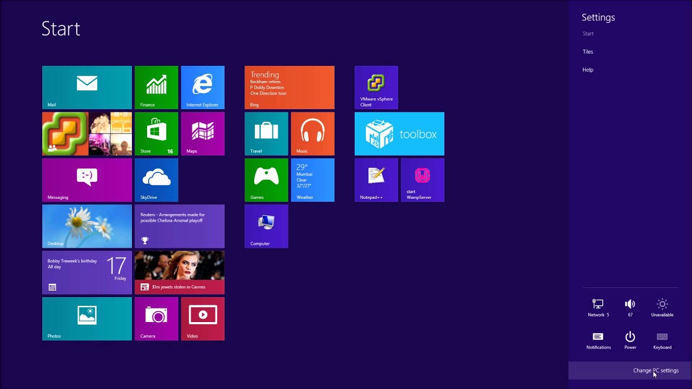Launch the Games tile
The height and width of the screenshot is (389, 692).
pos(267,180)
